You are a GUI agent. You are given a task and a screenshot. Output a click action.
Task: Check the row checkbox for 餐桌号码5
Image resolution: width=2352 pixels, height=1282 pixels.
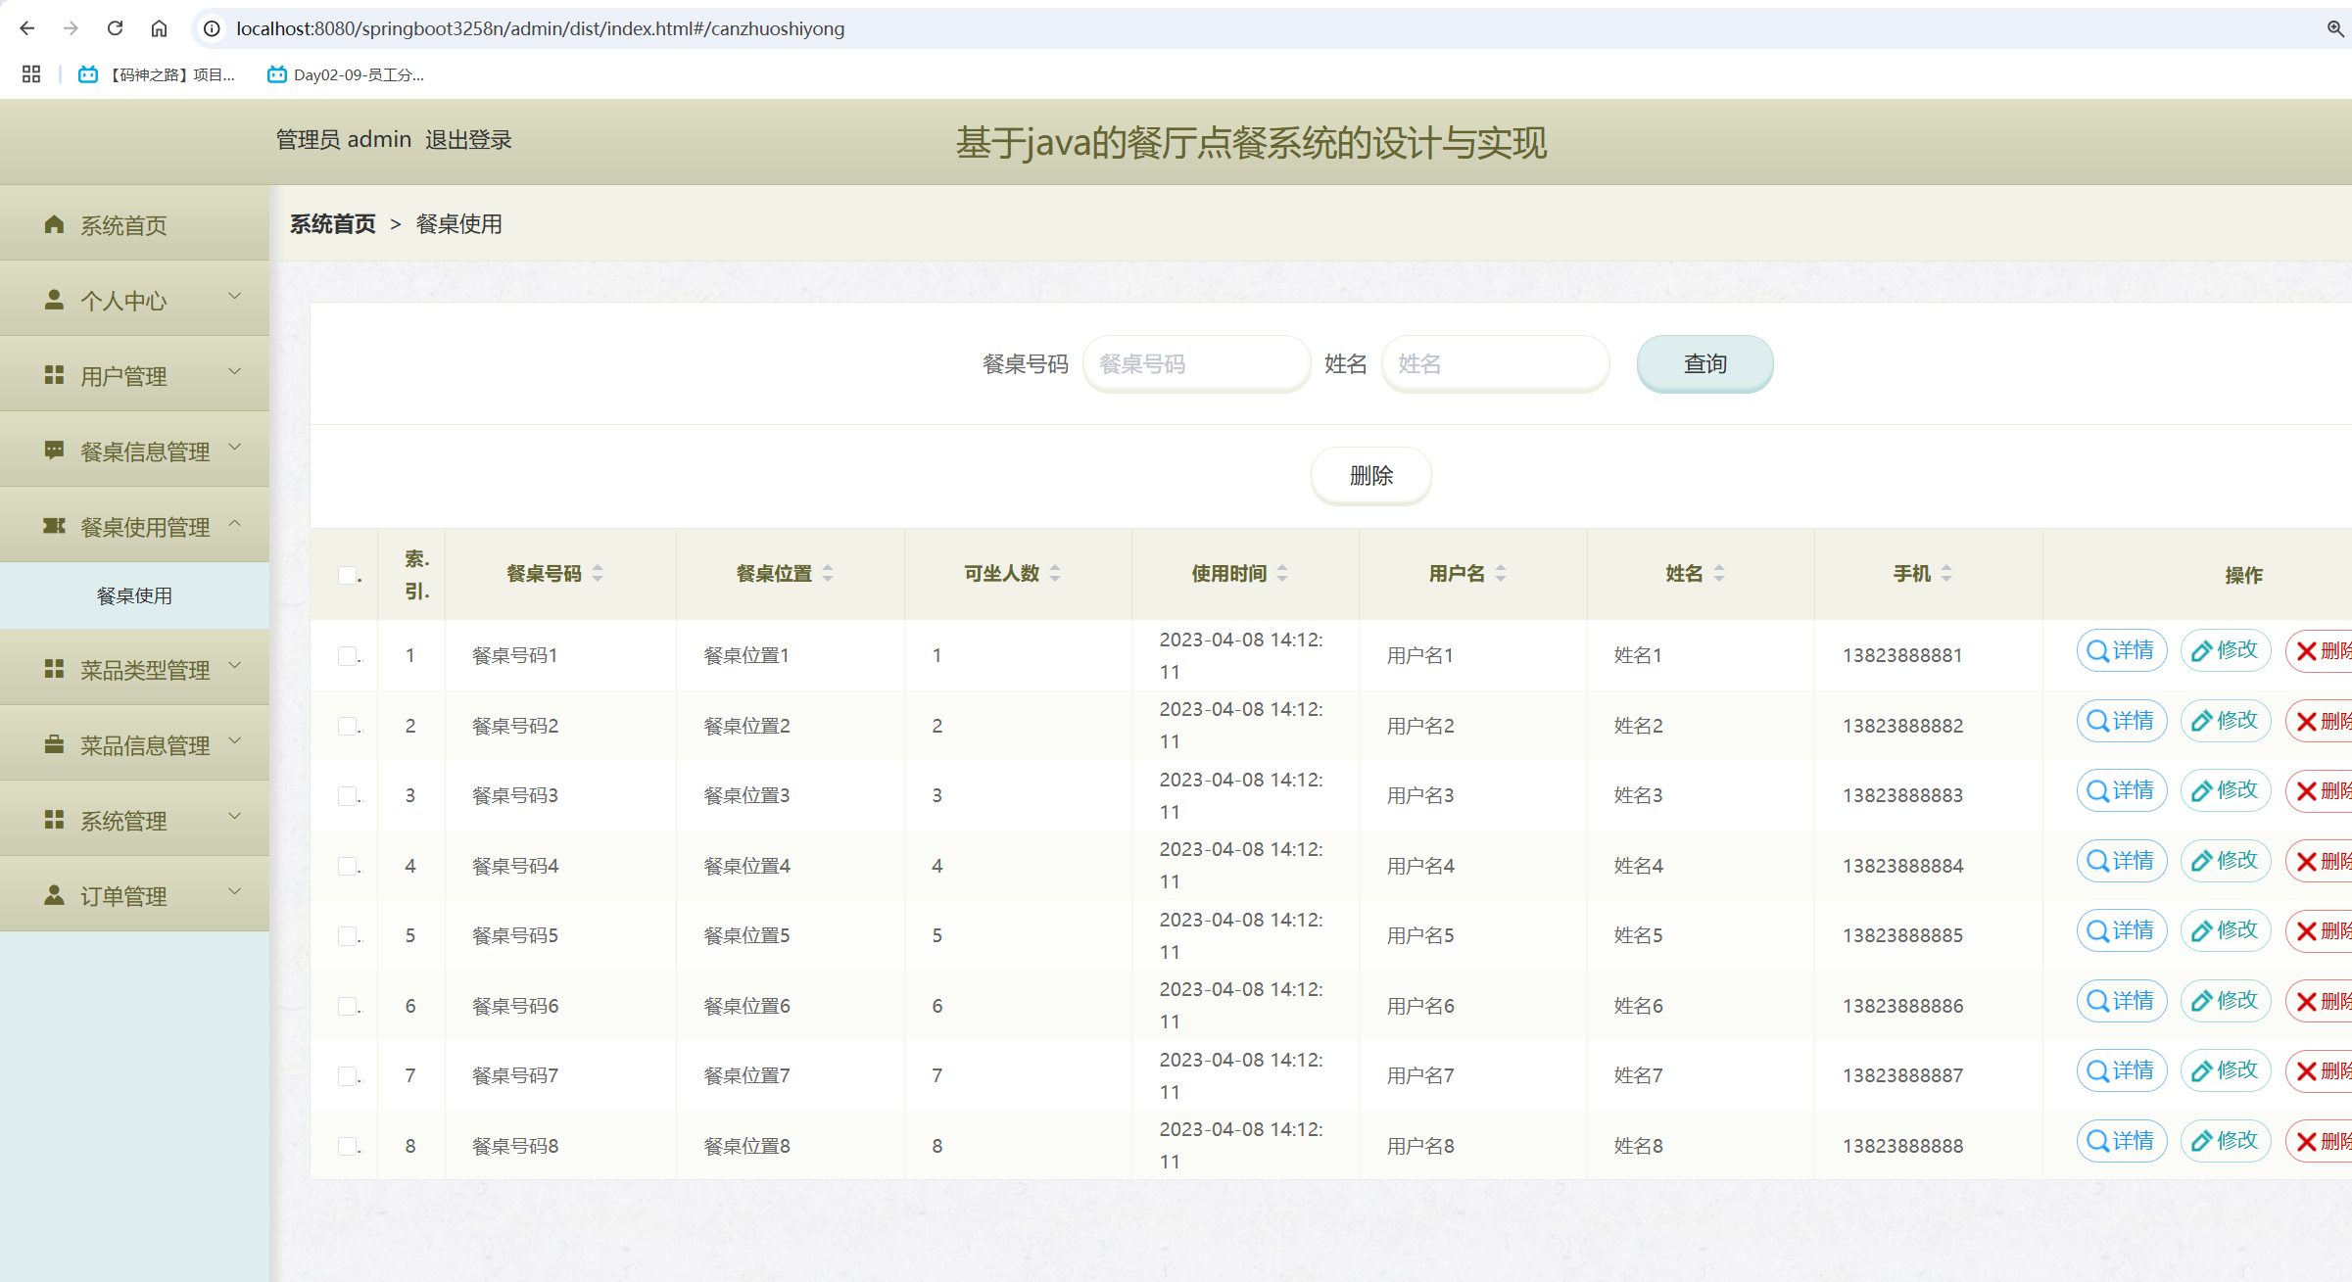click(348, 935)
